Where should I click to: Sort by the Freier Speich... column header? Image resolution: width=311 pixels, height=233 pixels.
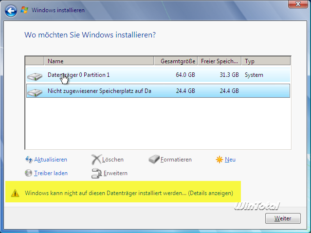pyautogui.click(x=220, y=61)
